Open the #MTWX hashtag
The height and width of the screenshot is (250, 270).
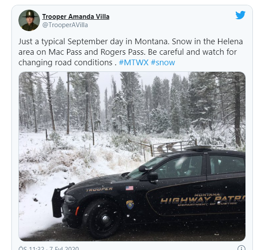tap(133, 62)
